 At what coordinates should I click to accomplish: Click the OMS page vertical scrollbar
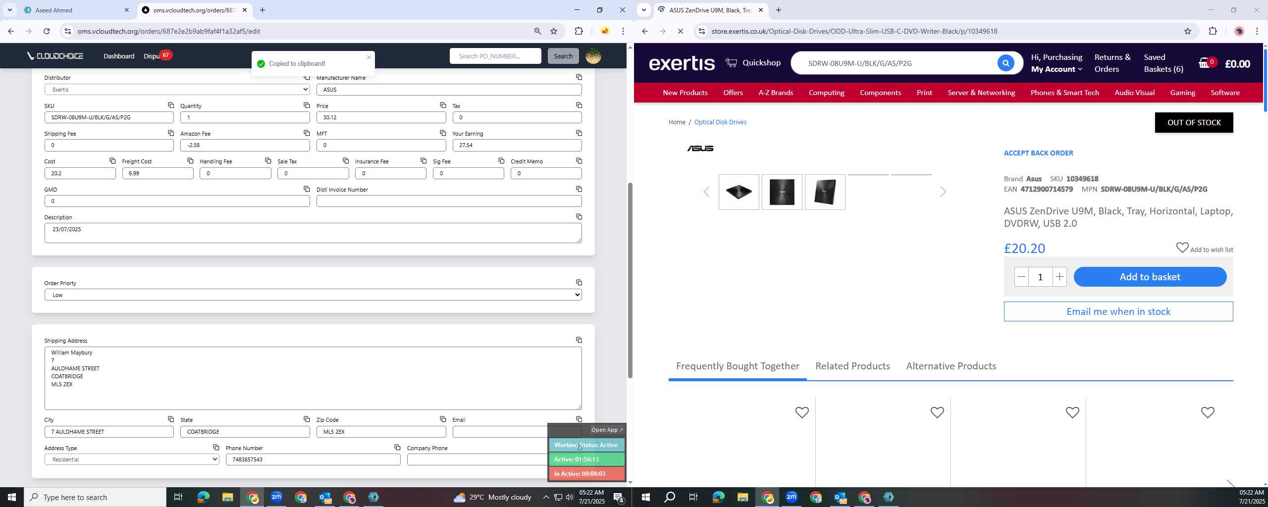(x=630, y=280)
